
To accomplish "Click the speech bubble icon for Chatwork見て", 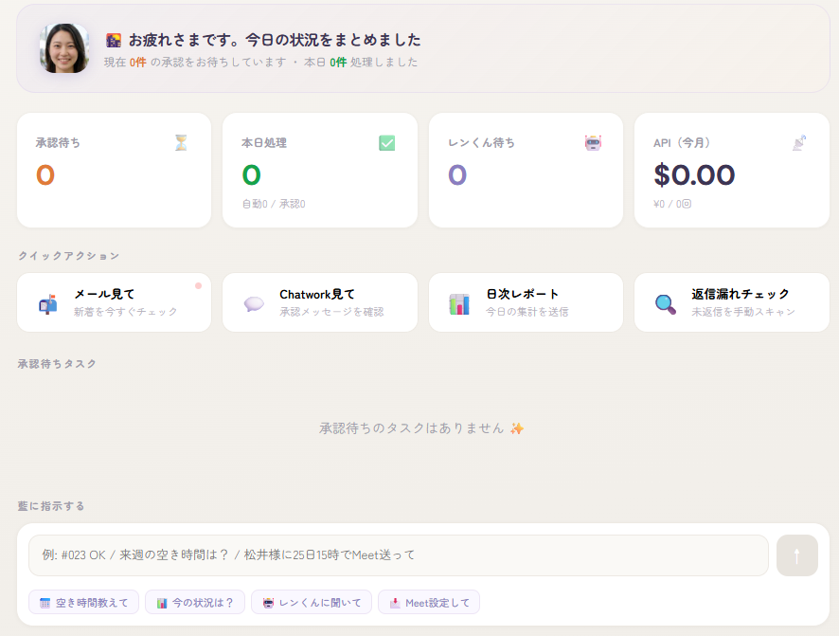I will [254, 304].
